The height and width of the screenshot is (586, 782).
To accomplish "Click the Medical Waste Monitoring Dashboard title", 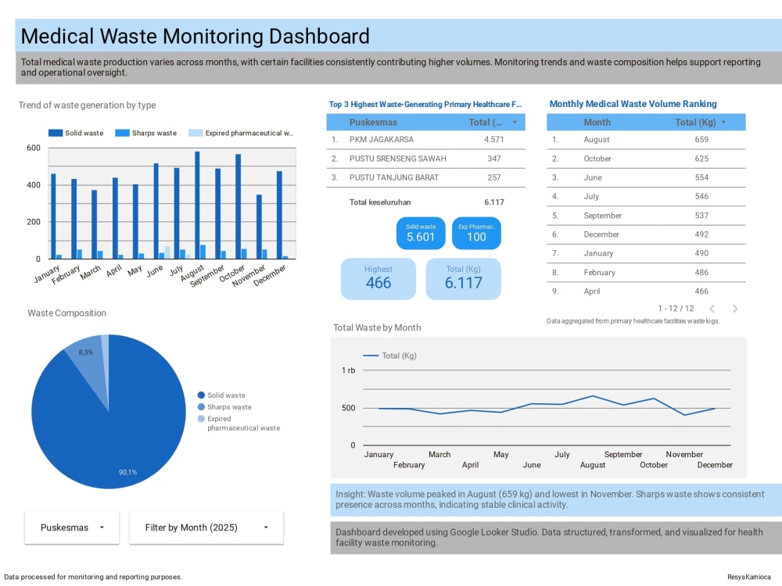I will pos(195,36).
